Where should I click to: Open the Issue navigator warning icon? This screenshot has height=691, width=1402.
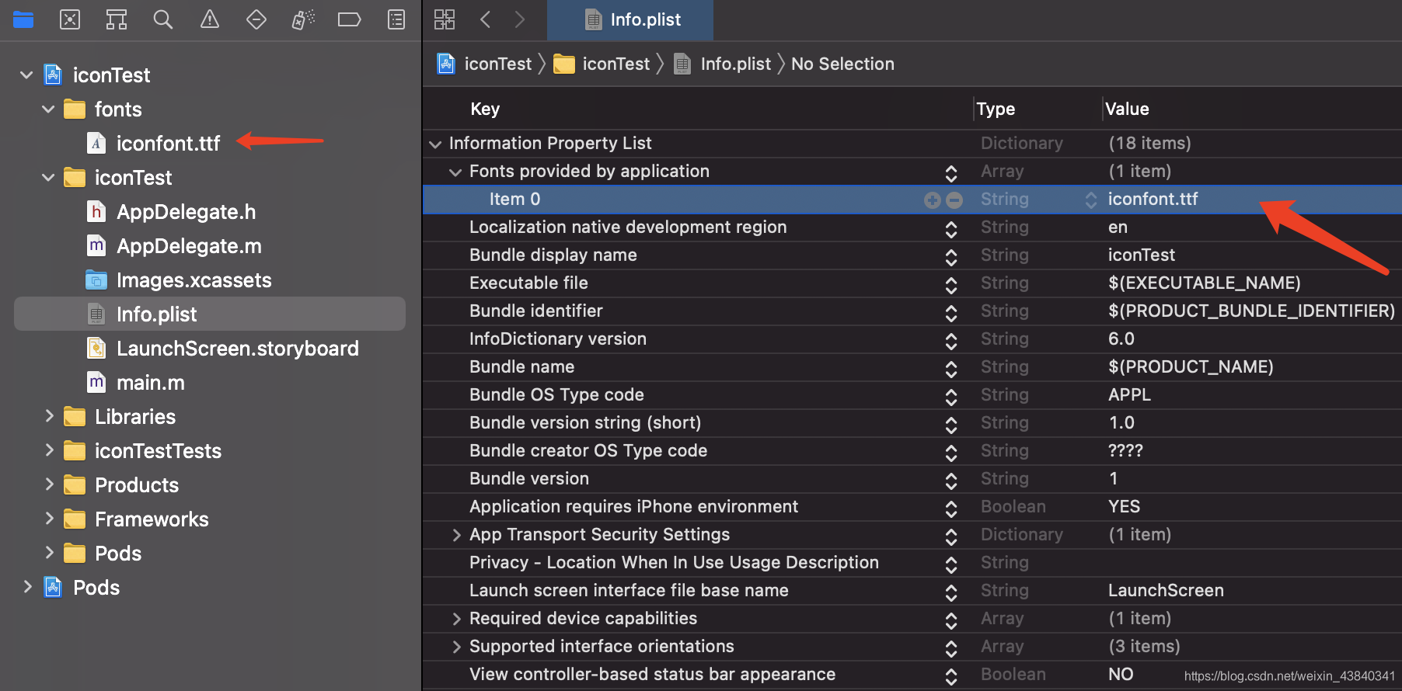(210, 19)
